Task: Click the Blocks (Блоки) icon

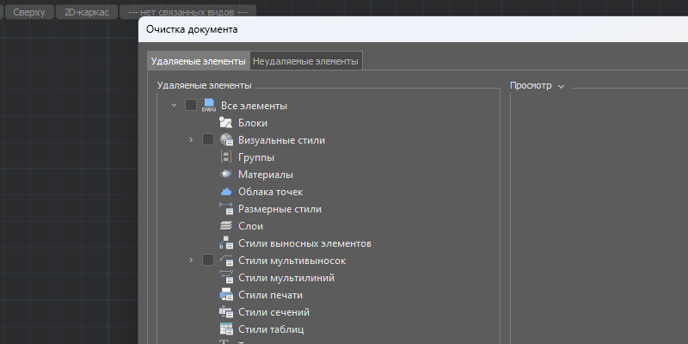Action: (226, 123)
